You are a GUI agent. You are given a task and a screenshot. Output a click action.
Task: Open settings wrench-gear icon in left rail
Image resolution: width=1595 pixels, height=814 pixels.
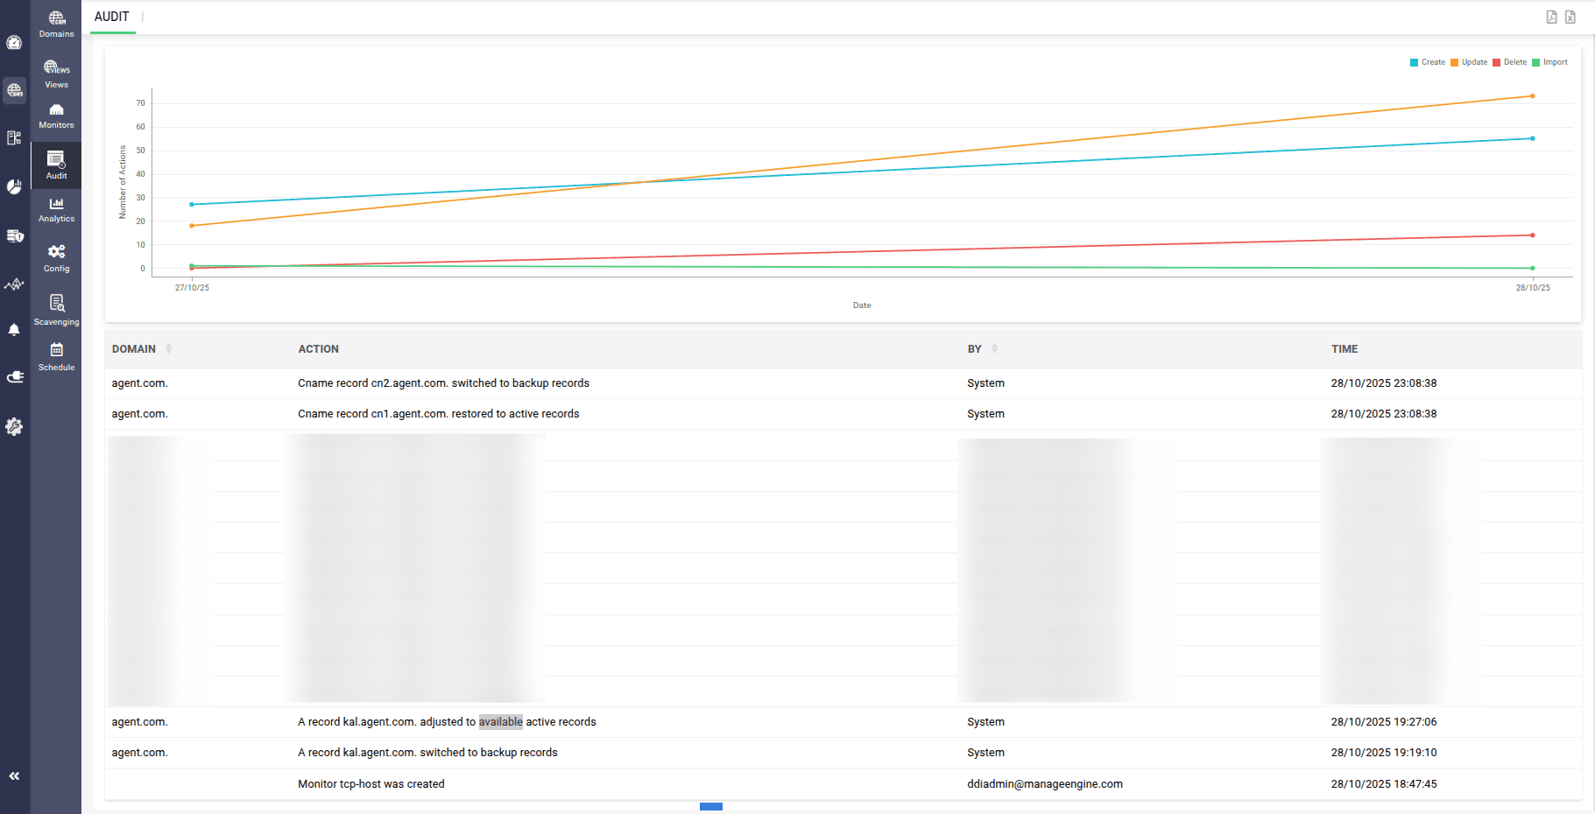click(14, 426)
